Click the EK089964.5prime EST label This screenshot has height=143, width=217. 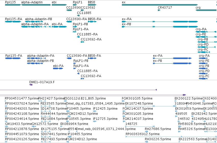coord(74,124)
